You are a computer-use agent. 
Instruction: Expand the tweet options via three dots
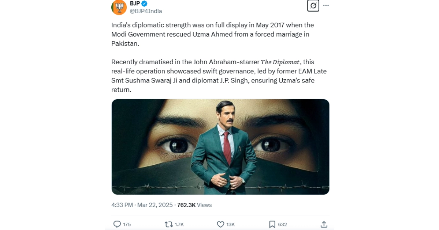coord(325,5)
